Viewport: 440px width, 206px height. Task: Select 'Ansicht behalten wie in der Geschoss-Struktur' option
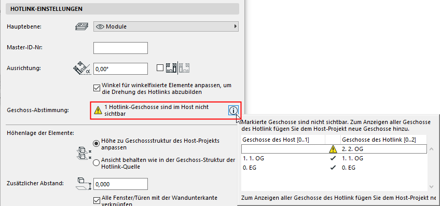(x=97, y=163)
